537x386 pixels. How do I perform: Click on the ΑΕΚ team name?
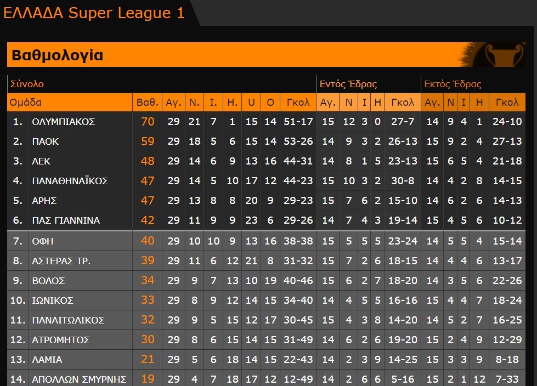pos(41,161)
